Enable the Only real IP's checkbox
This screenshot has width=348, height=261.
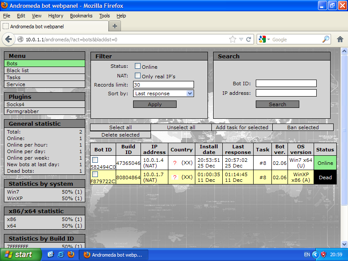point(137,76)
